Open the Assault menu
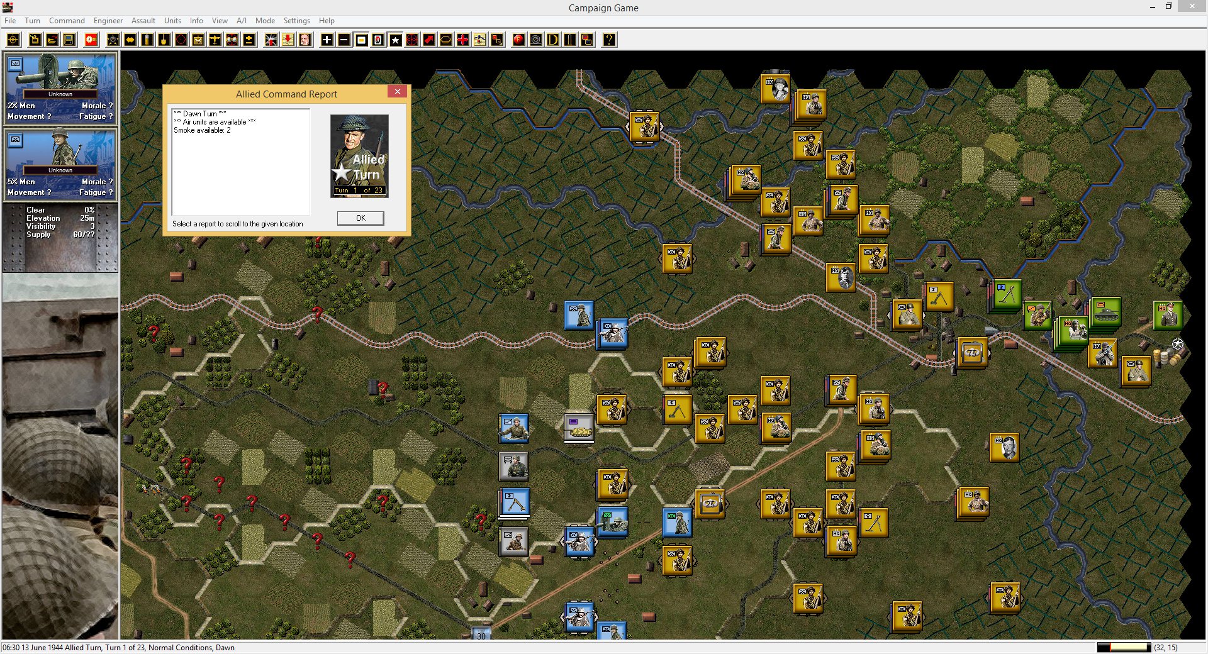 point(143,21)
